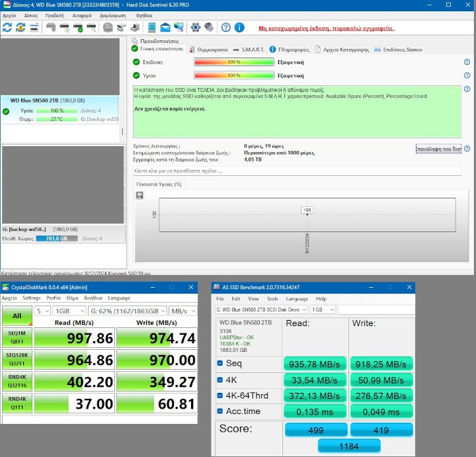The width and height of the screenshot is (476, 457).
Task: Open the test count dropdown showing 5
Action: (x=44, y=311)
